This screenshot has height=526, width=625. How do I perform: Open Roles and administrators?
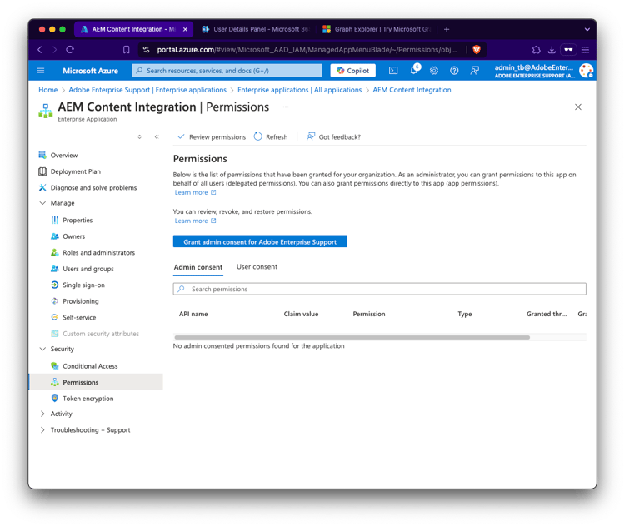pyautogui.click(x=98, y=252)
